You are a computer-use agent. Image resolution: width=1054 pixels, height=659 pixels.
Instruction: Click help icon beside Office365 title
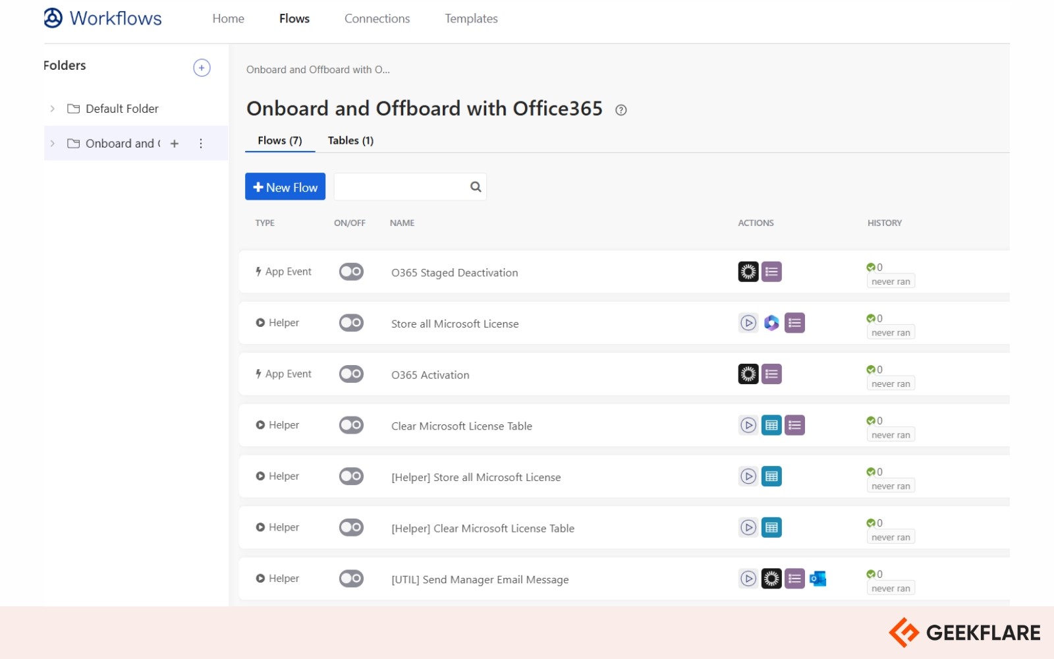[621, 110]
